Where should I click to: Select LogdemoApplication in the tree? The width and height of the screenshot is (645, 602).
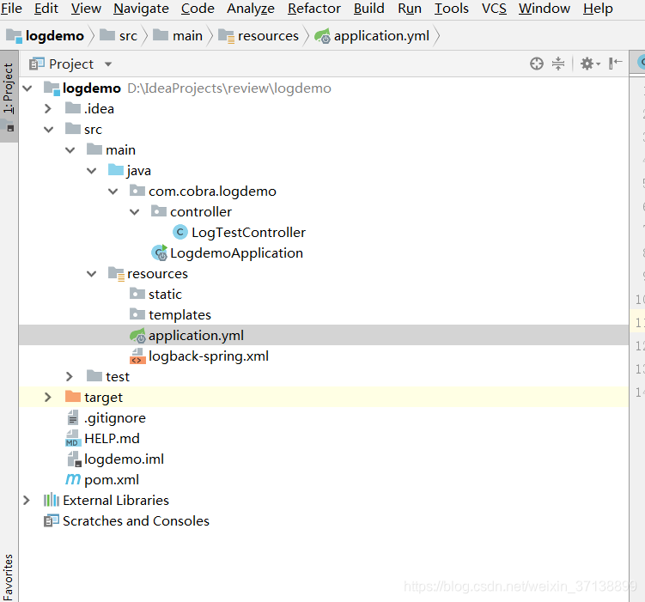(x=324, y=252)
